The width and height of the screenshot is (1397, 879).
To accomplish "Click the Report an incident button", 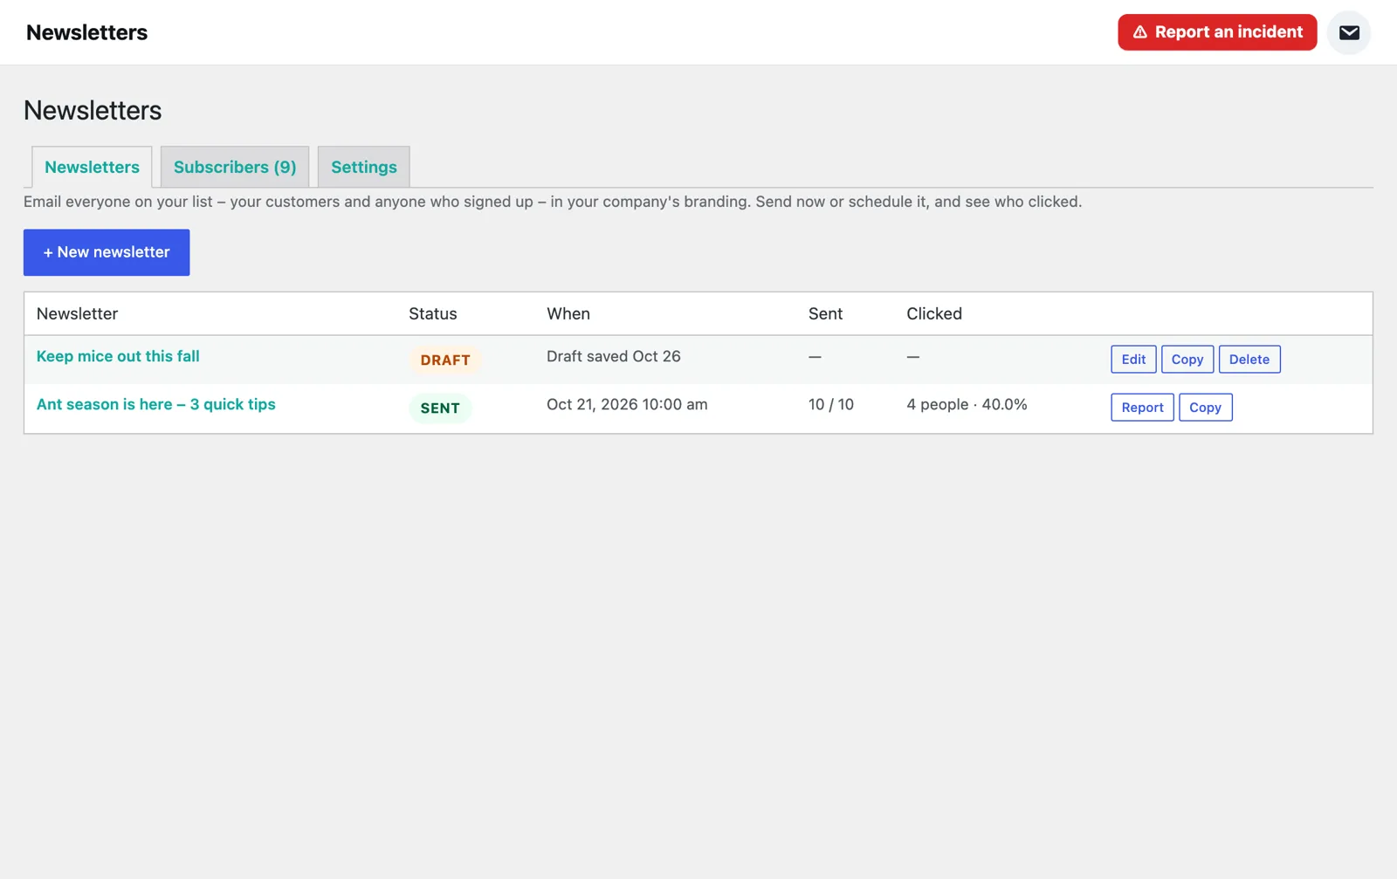I will click(x=1217, y=32).
